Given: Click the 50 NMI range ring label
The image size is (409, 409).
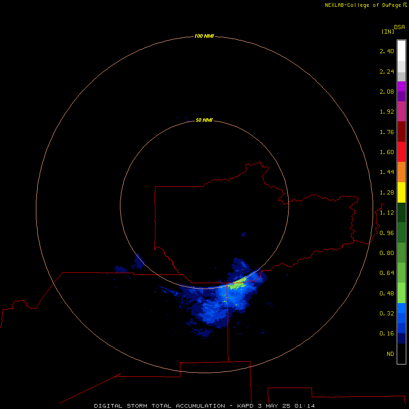Looking at the screenshot, I should (x=204, y=120).
